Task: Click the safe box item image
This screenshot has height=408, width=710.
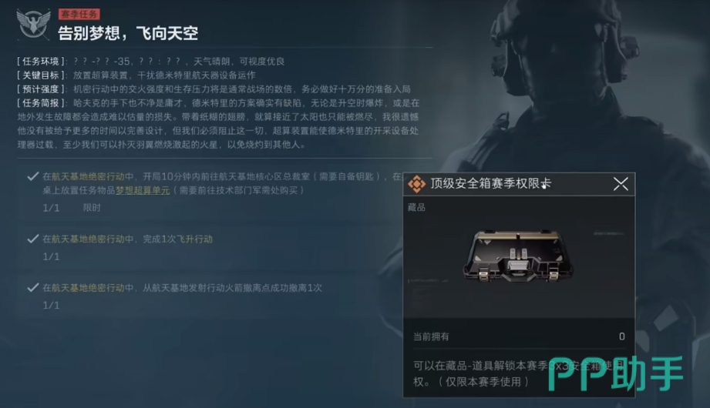Action: coord(519,256)
